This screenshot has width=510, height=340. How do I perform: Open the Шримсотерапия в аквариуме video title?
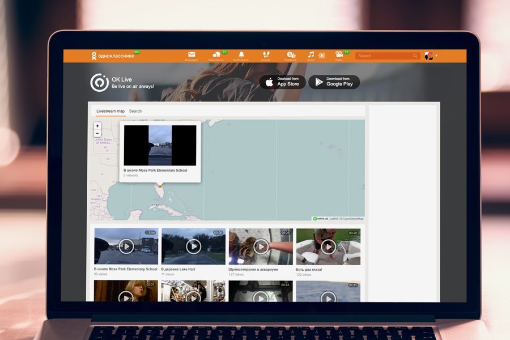(253, 269)
